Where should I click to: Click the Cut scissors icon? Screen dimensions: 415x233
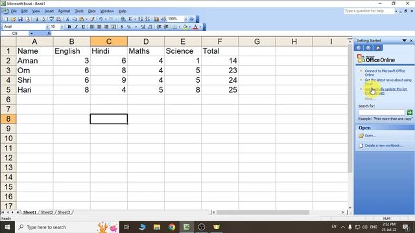click(x=67, y=19)
